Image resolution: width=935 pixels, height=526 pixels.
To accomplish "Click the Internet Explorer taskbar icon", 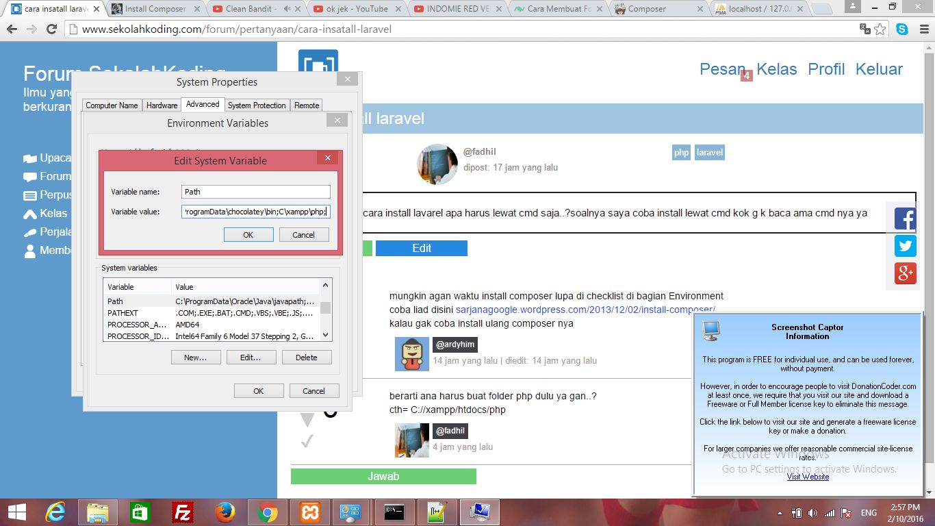I will tap(55, 512).
